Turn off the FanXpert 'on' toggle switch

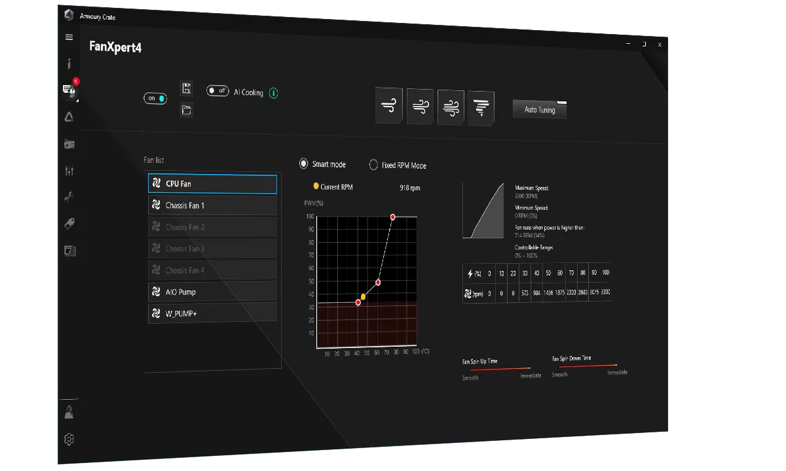(x=155, y=98)
